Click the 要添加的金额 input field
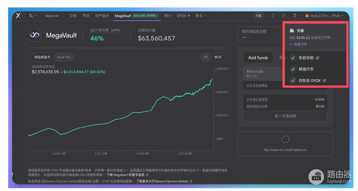 (263, 74)
